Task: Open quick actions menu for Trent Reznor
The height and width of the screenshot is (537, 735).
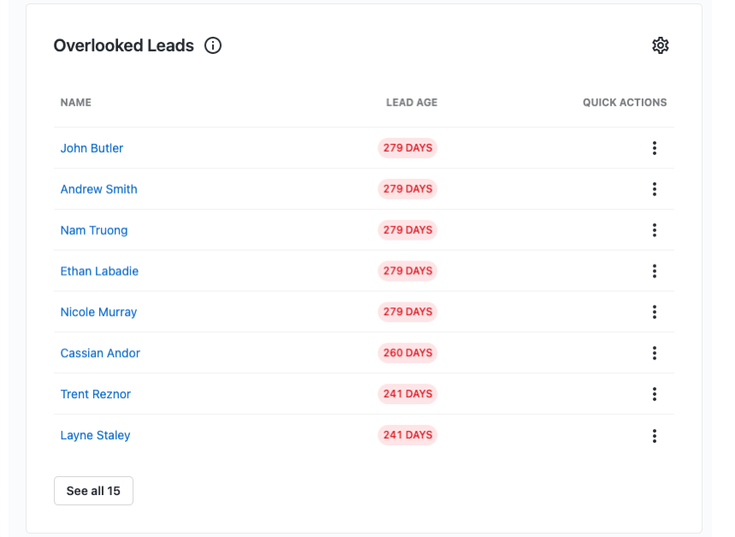Action: pos(654,394)
